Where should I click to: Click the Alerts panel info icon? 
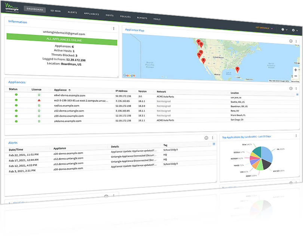(206, 138)
